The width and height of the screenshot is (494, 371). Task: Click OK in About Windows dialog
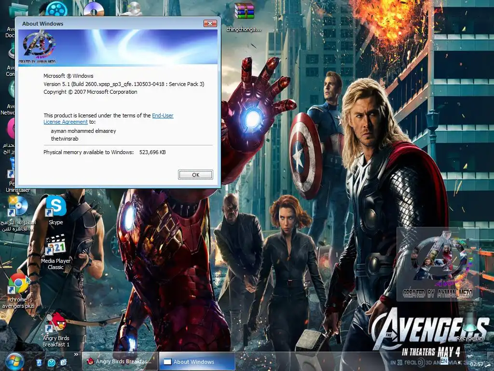point(195,174)
